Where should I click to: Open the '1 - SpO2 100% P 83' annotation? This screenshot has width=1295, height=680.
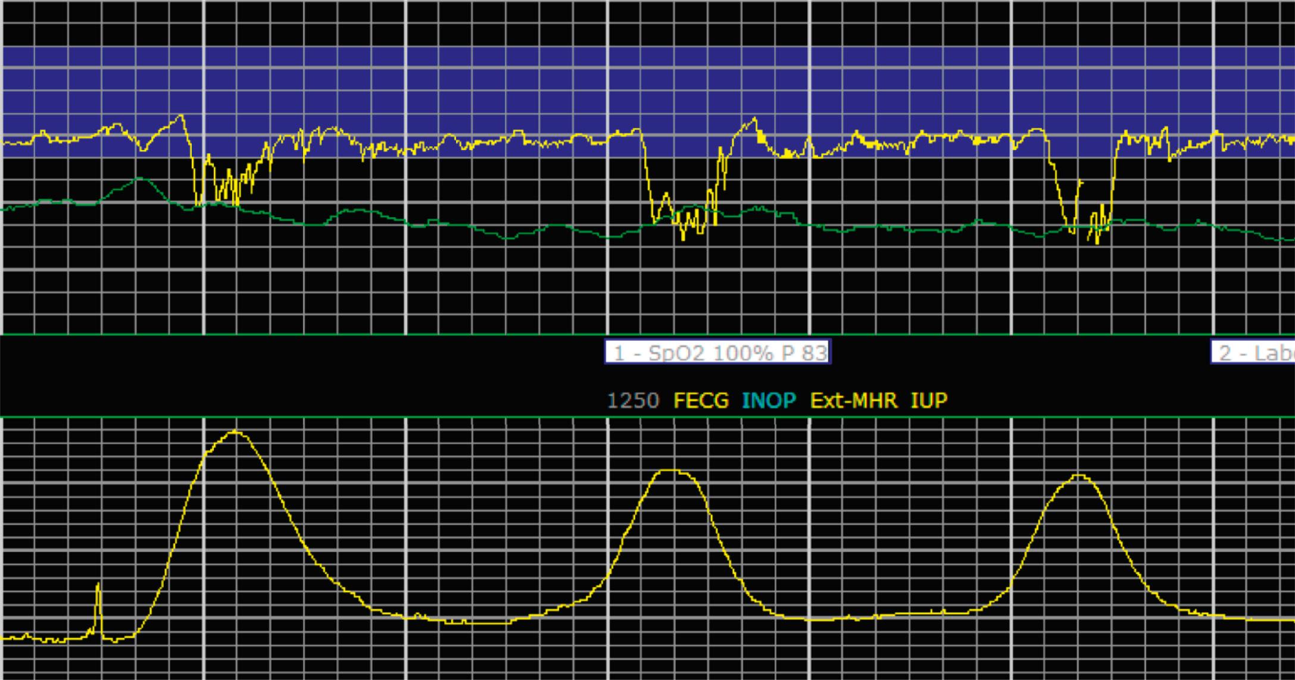pos(717,352)
